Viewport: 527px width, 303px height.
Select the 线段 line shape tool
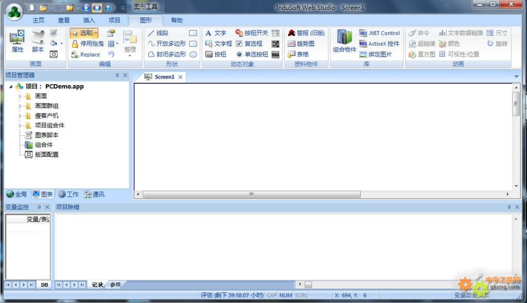[158, 33]
